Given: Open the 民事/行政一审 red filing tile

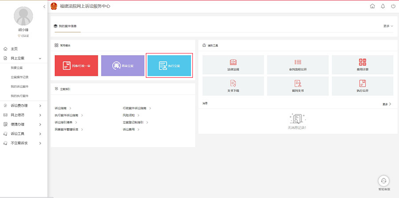Looking at the screenshot, I should pyautogui.click(x=76, y=66).
